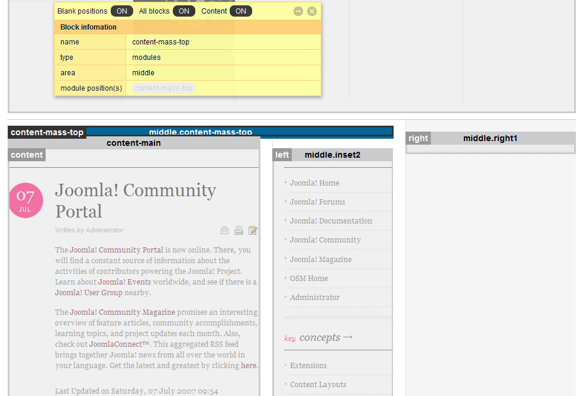Click the 'Block infomation' header row
The image size is (583, 396).
point(188,27)
